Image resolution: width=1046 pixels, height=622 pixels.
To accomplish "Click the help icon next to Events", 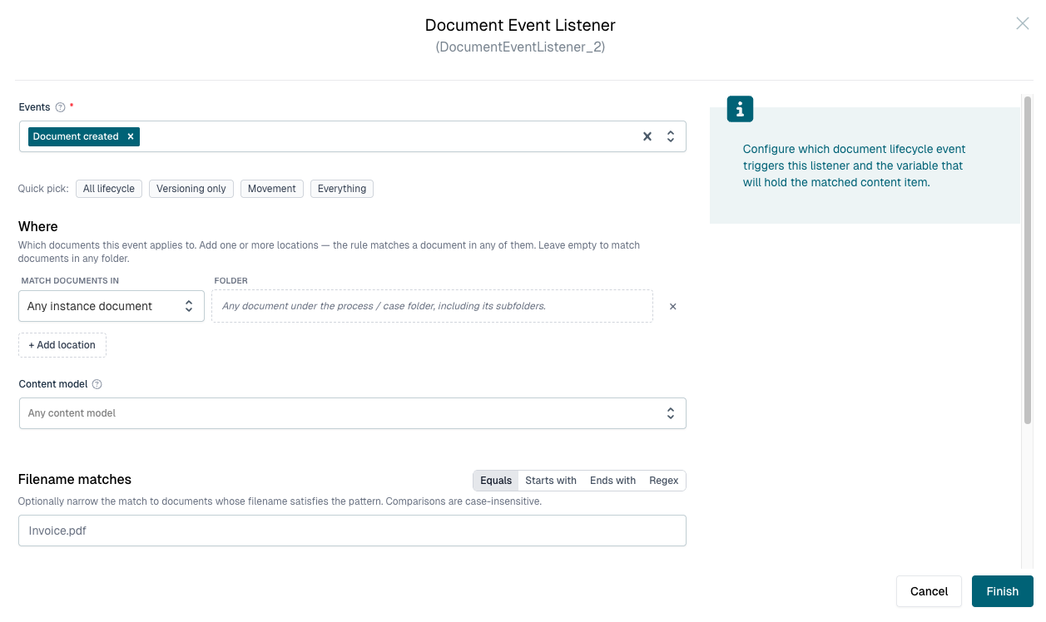I will tap(60, 107).
